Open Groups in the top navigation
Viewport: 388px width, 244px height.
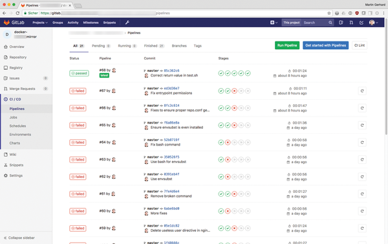[58, 23]
